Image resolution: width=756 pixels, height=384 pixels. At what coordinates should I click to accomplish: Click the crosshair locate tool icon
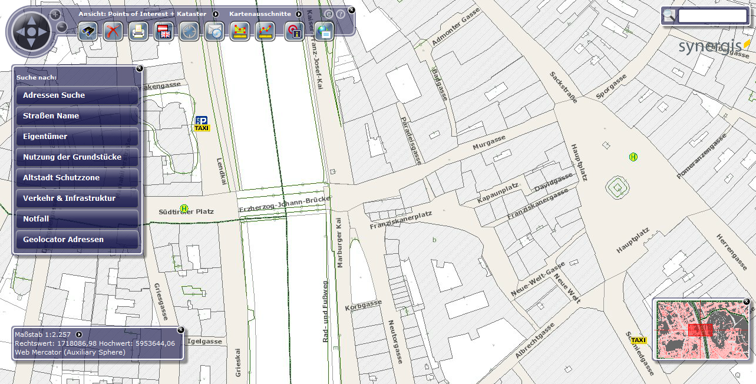189,31
